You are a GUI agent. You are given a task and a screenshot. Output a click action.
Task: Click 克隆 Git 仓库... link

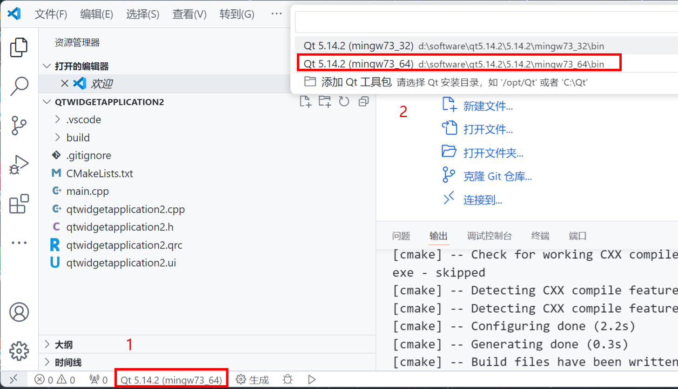pyautogui.click(x=497, y=177)
